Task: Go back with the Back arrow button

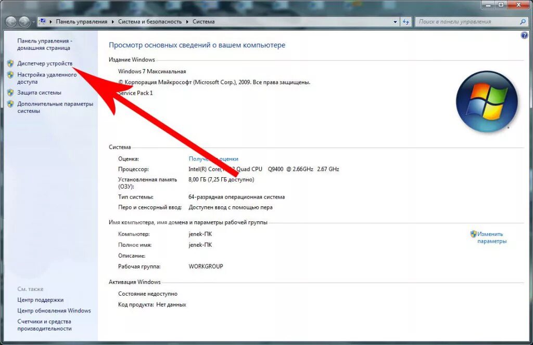Action: click(11, 22)
